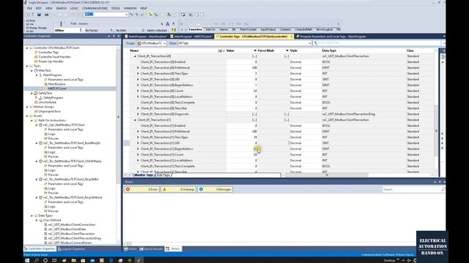Viewport: 469px width, 263px height.
Task: Click value cell of Transactions[0].PollInterval
Action: tap(242, 68)
